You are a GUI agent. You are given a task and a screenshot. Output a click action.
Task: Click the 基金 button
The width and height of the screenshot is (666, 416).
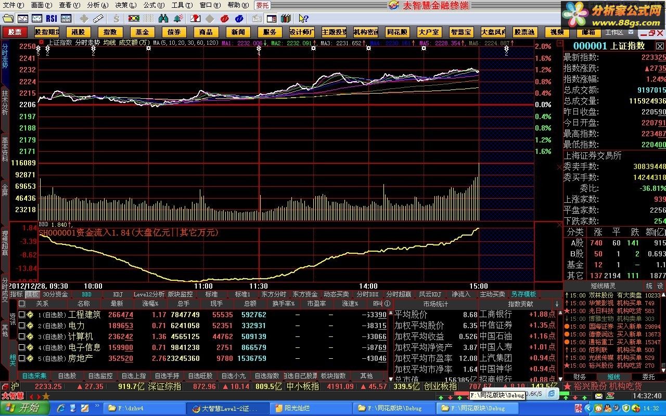142,32
